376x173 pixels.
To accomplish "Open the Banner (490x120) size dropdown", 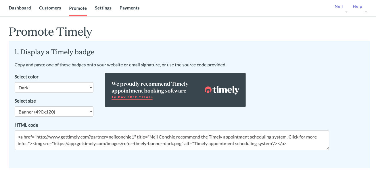I will click(x=54, y=112).
